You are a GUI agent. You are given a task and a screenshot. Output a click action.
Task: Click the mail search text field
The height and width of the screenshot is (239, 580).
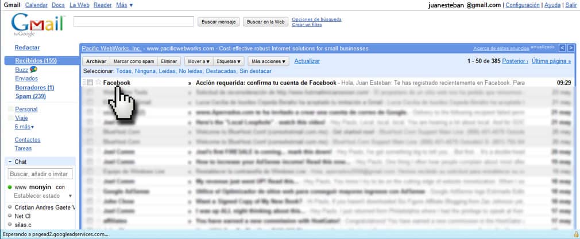point(134,22)
